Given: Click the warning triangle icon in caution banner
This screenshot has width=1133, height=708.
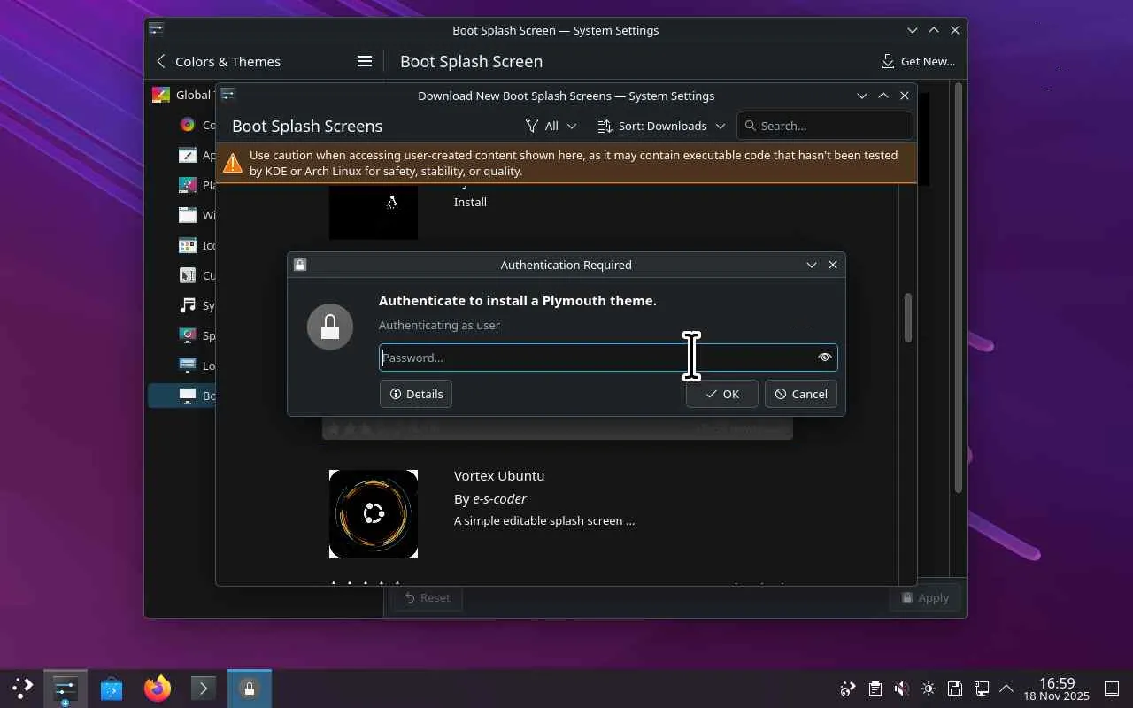Looking at the screenshot, I should pos(233,163).
